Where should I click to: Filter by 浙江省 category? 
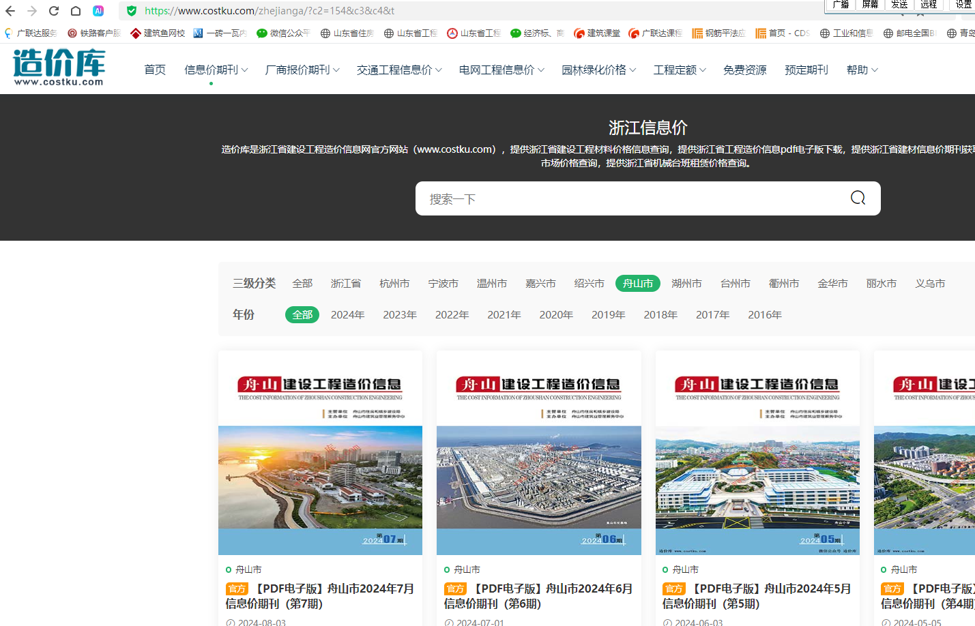346,283
